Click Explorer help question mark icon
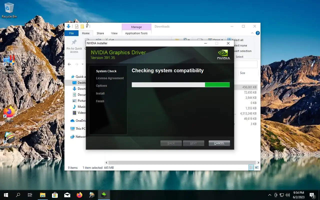Image resolution: width=320 pixels, height=200 pixels. click(258, 33)
